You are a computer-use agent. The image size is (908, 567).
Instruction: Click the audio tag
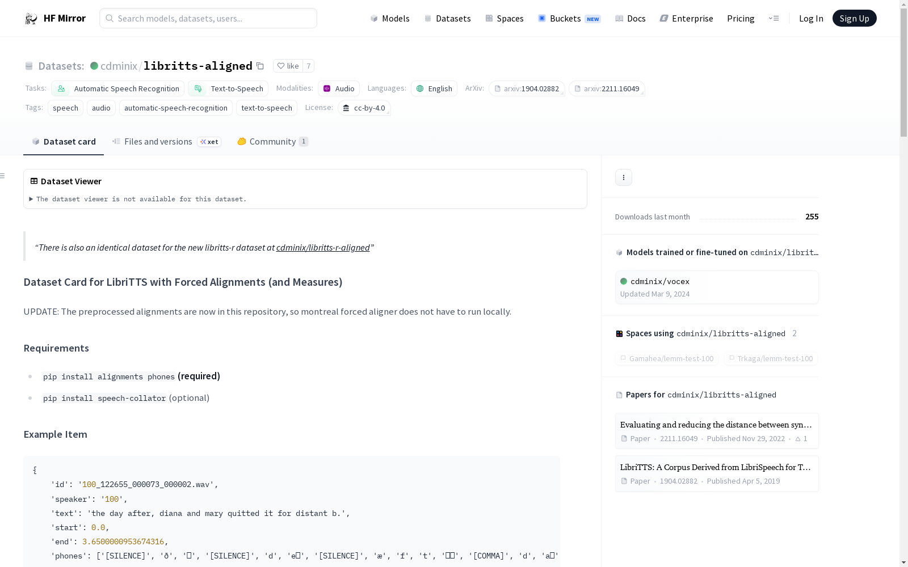pos(101,108)
